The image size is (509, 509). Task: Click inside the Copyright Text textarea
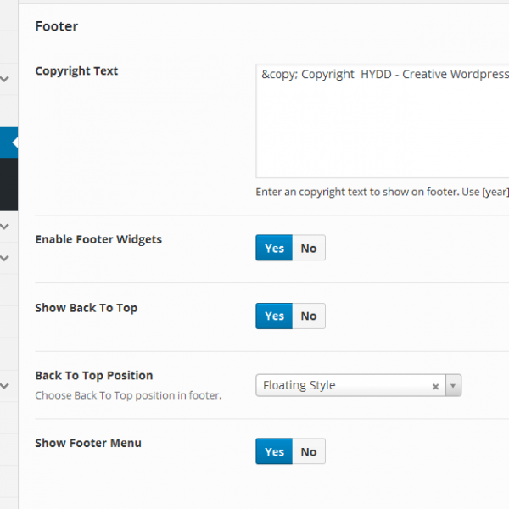click(382, 127)
